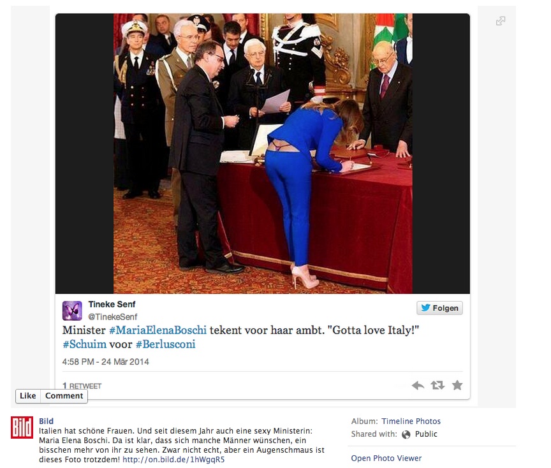The image size is (551, 468).
Task: Click the tweet reply arrow icon
Action: click(x=418, y=386)
